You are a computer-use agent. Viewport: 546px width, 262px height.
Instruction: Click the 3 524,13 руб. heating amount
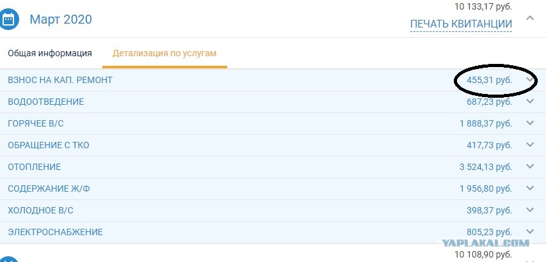486,167
